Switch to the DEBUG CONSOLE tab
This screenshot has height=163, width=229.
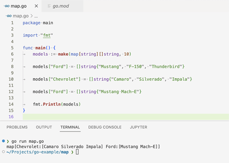[105, 127]
